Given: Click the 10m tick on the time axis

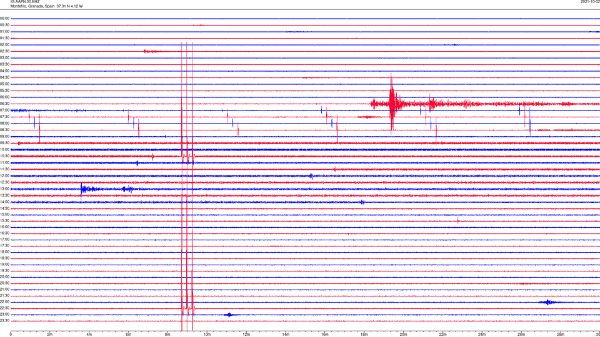Looking at the screenshot, I should click(207, 335).
